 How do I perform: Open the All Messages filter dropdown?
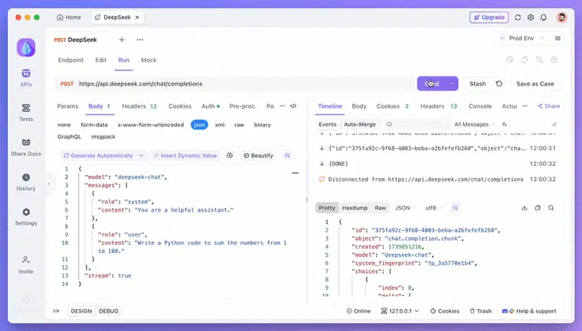(474, 125)
